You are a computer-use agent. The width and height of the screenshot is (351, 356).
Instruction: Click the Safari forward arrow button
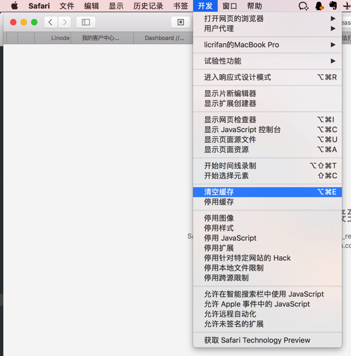64,22
